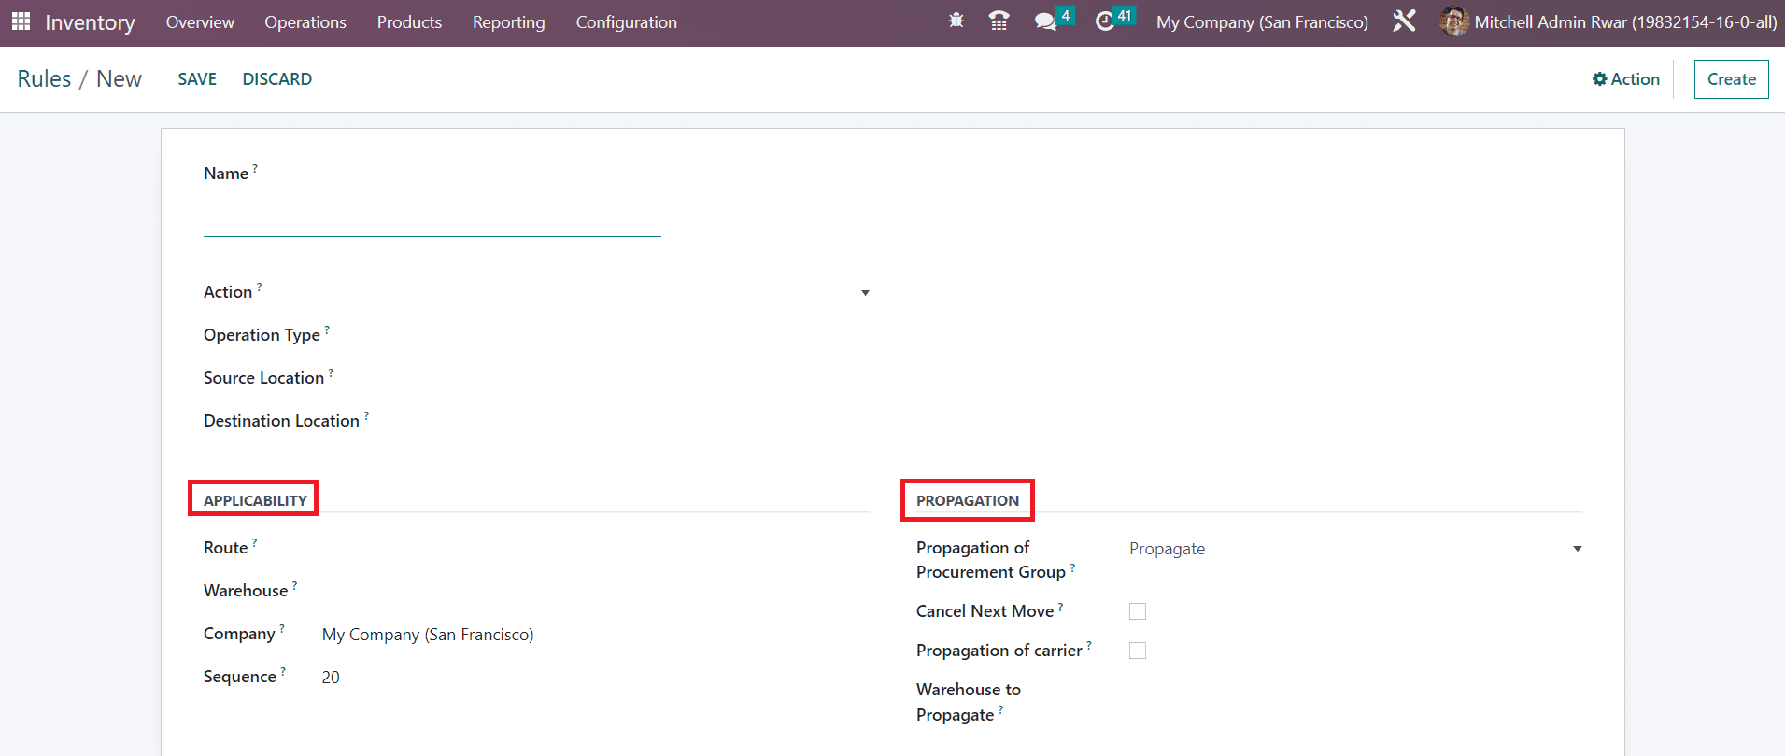Screen dimensions: 1785x756
Task: Click the Name input field
Action: [432, 221]
